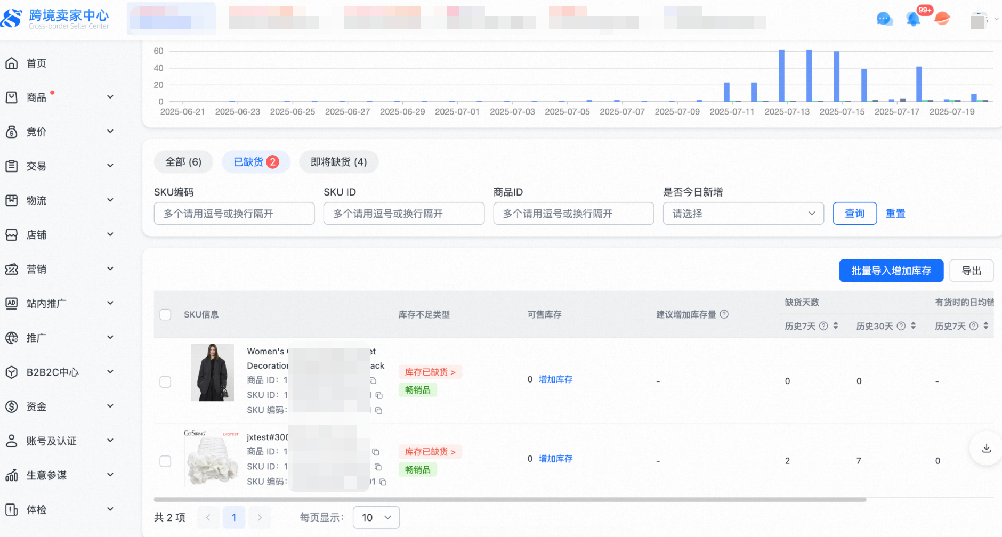Copy SKU 编码 of the Women's jacket product

coord(378,410)
